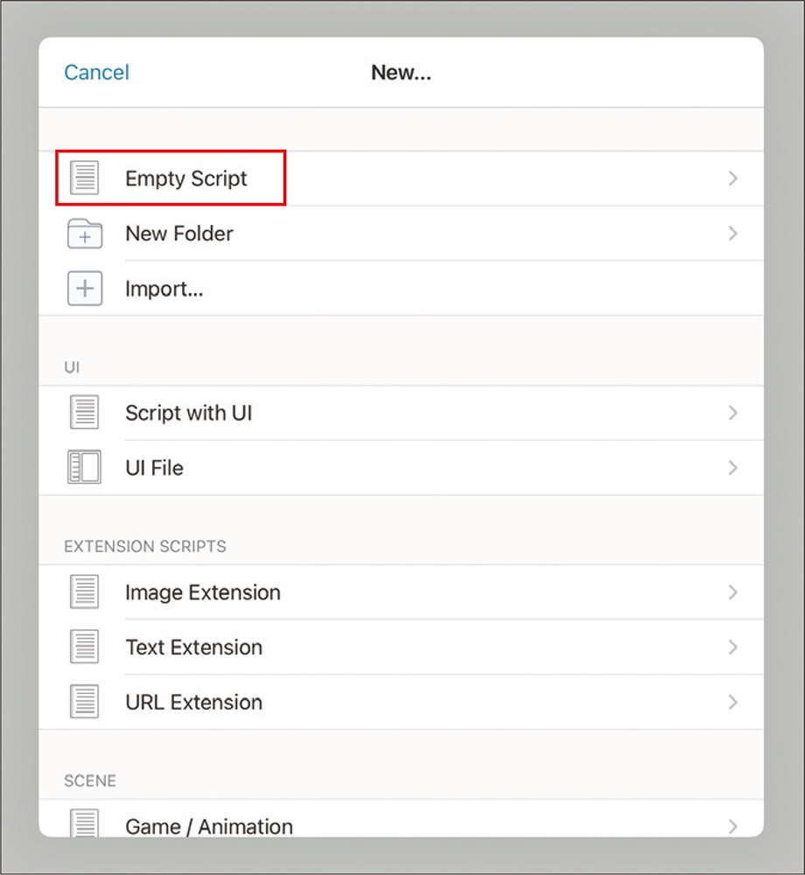The height and width of the screenshot is (875, 805).
Task: Choose the Game / Animation template
Action: click(x=209, y=825)
